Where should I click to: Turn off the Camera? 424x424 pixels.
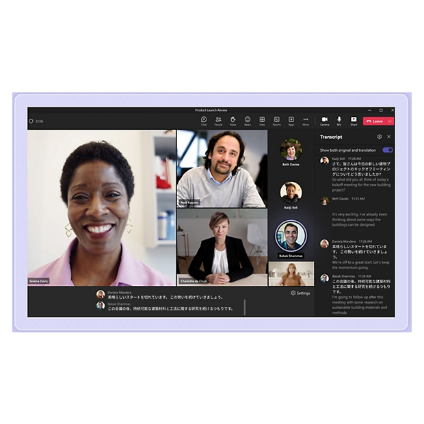tap(325, 120)
